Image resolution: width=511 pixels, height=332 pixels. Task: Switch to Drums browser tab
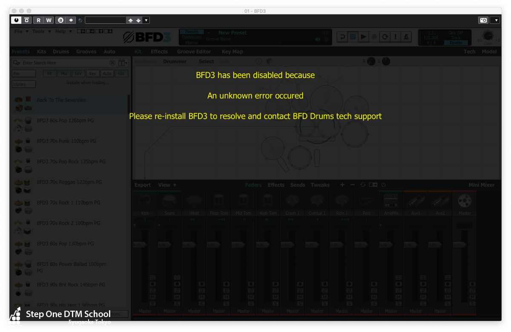tap(61, 52)
